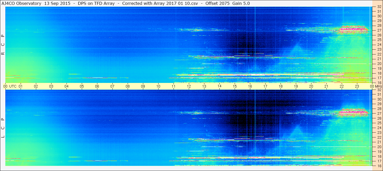Select hour 01 on the UTC axis
Image resolution: width=383 pixels, height=171 pixels.
click(21, 86)
